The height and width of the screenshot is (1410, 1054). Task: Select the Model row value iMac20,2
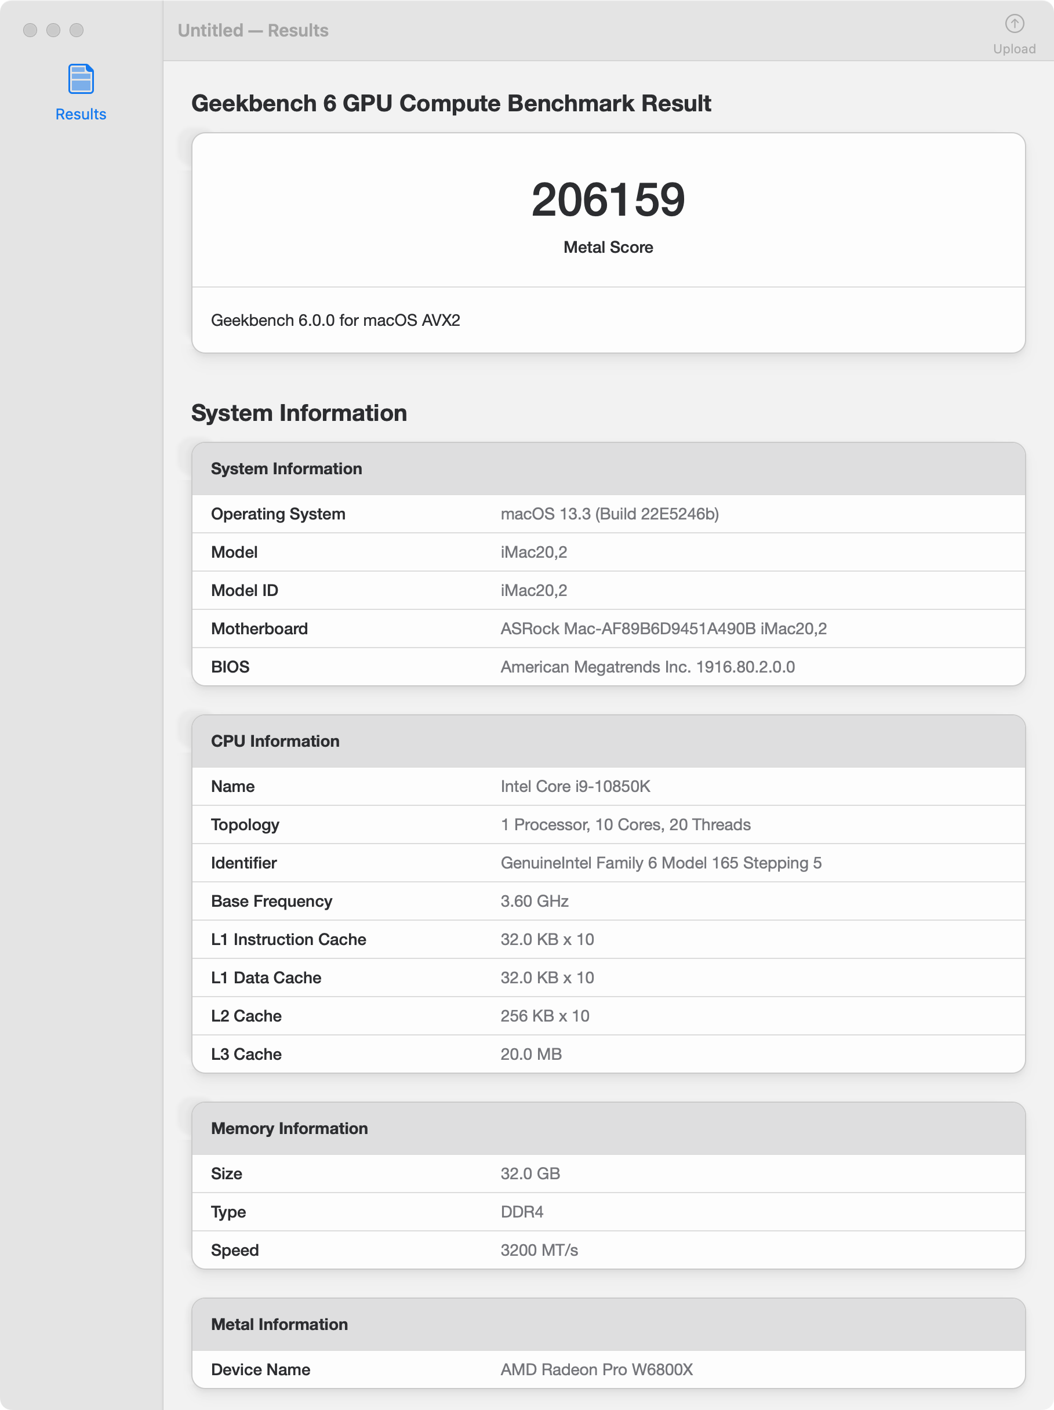[x=533, y=552]
